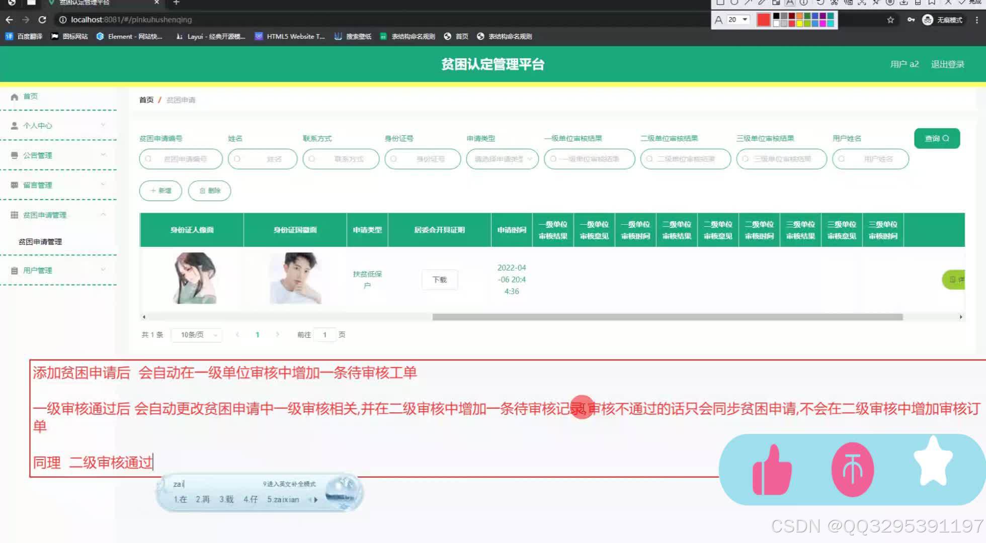
Task: Open site info icon beside localhost URL
Action: (x=63, y=20)
